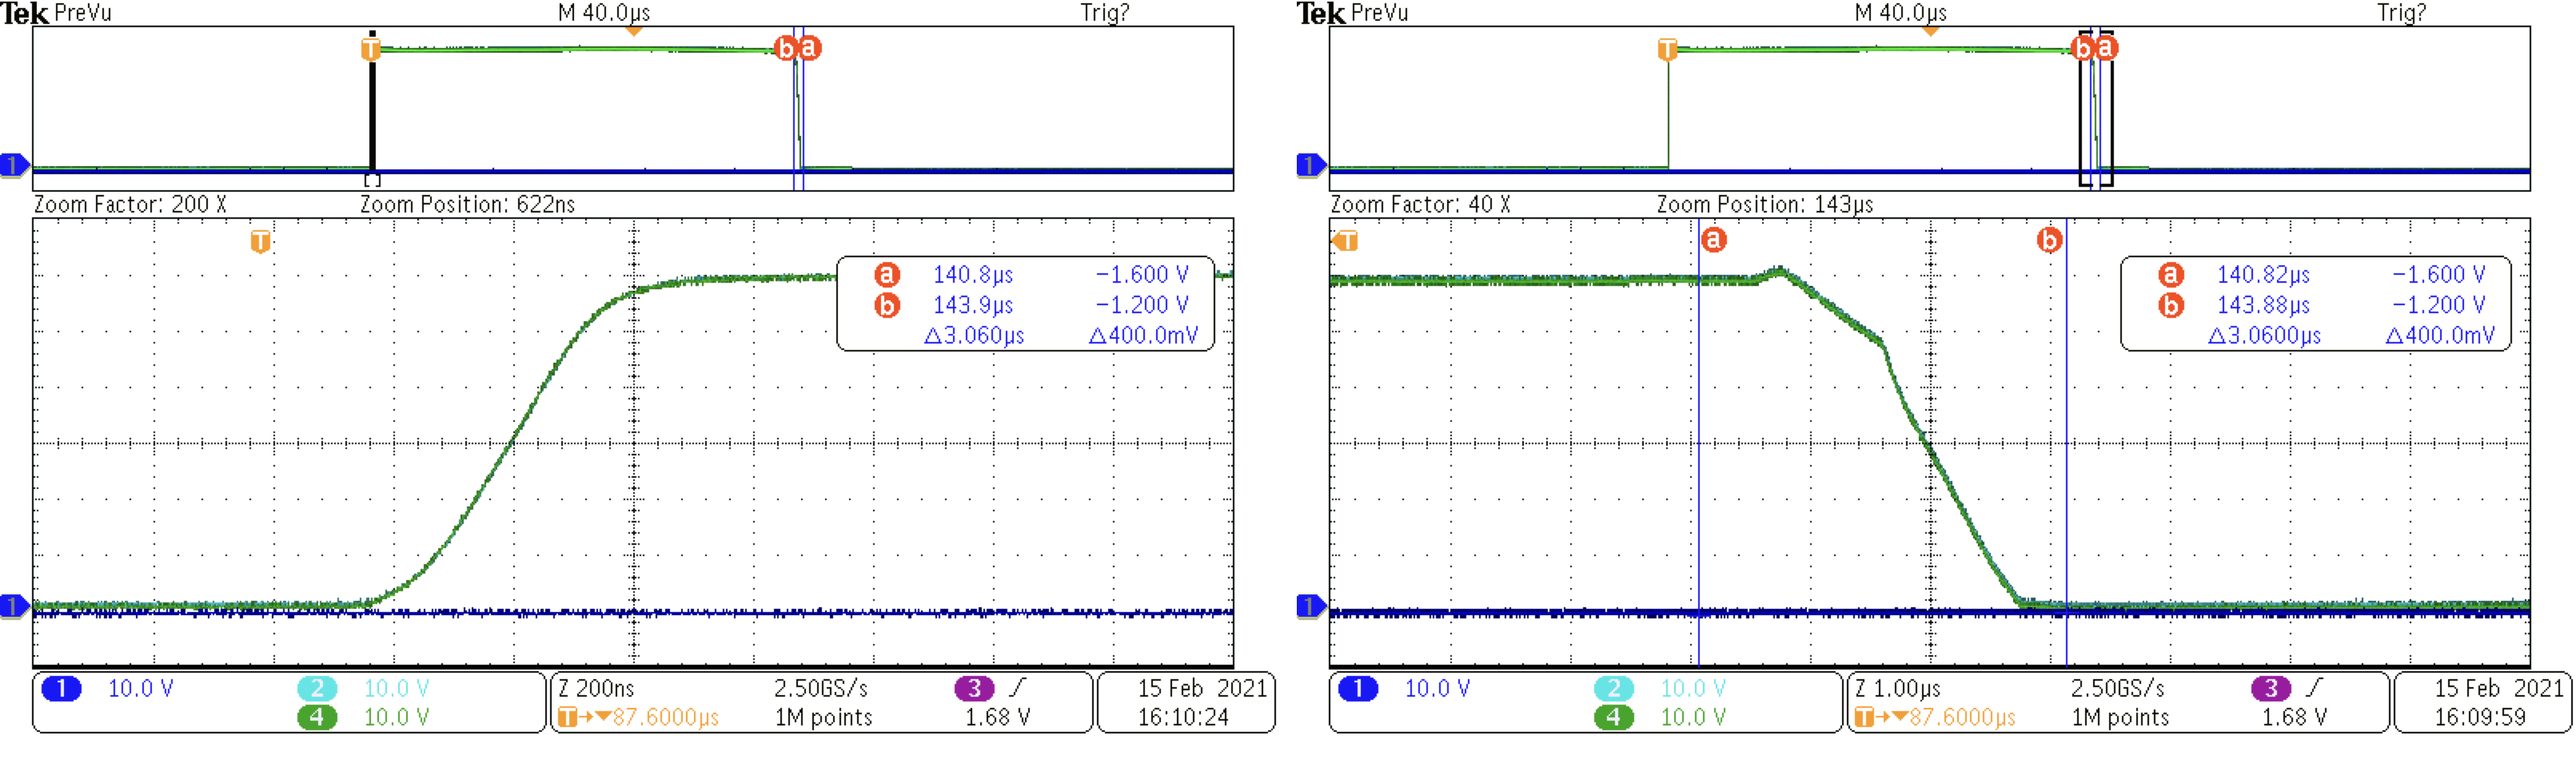Click the 'Zoom Position: 622ns' label
The width and height of the screenshot is (2576, 767).
[x=468, y=205]
